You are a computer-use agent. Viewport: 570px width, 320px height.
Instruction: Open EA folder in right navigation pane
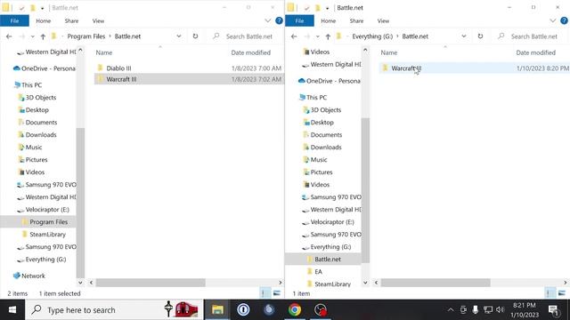click(314, 271)
